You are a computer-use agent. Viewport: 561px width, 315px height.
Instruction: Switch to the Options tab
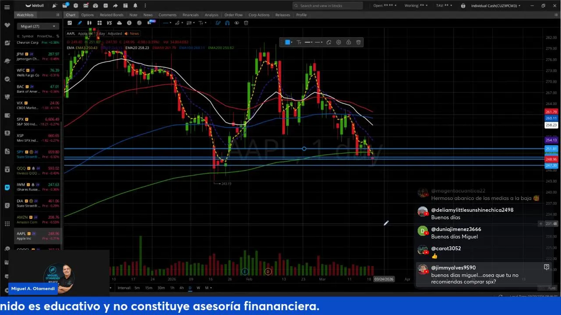pos(87,15)
